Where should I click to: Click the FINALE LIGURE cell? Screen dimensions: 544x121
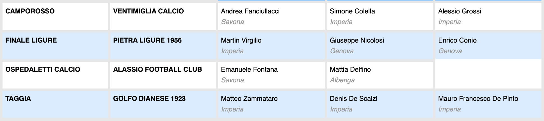click(55, 46)
